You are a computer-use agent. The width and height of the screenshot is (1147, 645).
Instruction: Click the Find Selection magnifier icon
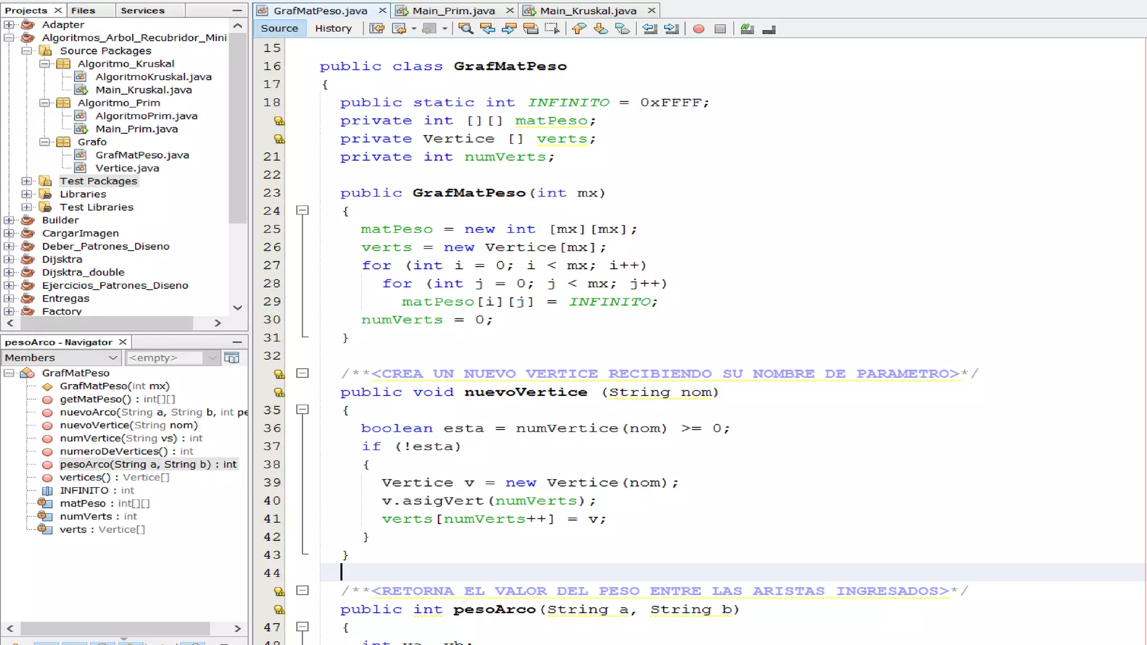click(465, 29)
